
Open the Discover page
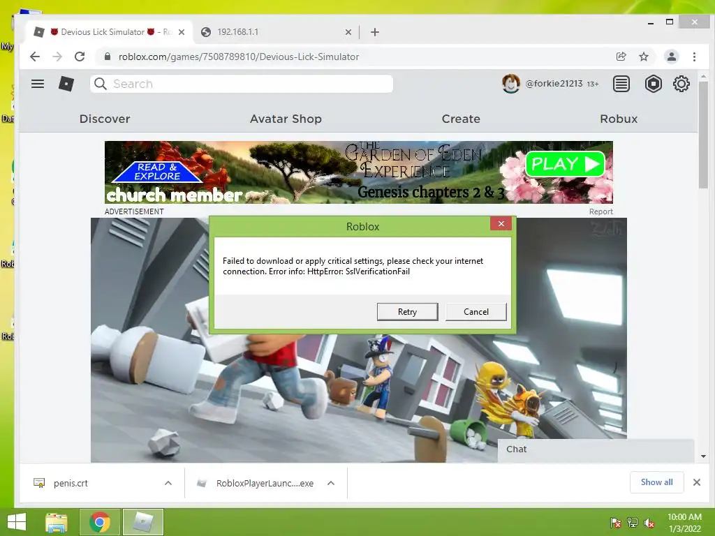coord(105,119)
